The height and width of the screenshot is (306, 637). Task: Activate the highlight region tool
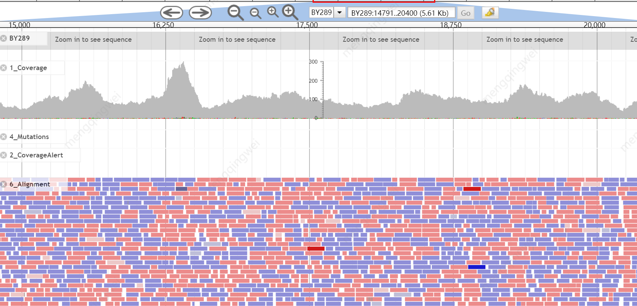coord(490,13)
